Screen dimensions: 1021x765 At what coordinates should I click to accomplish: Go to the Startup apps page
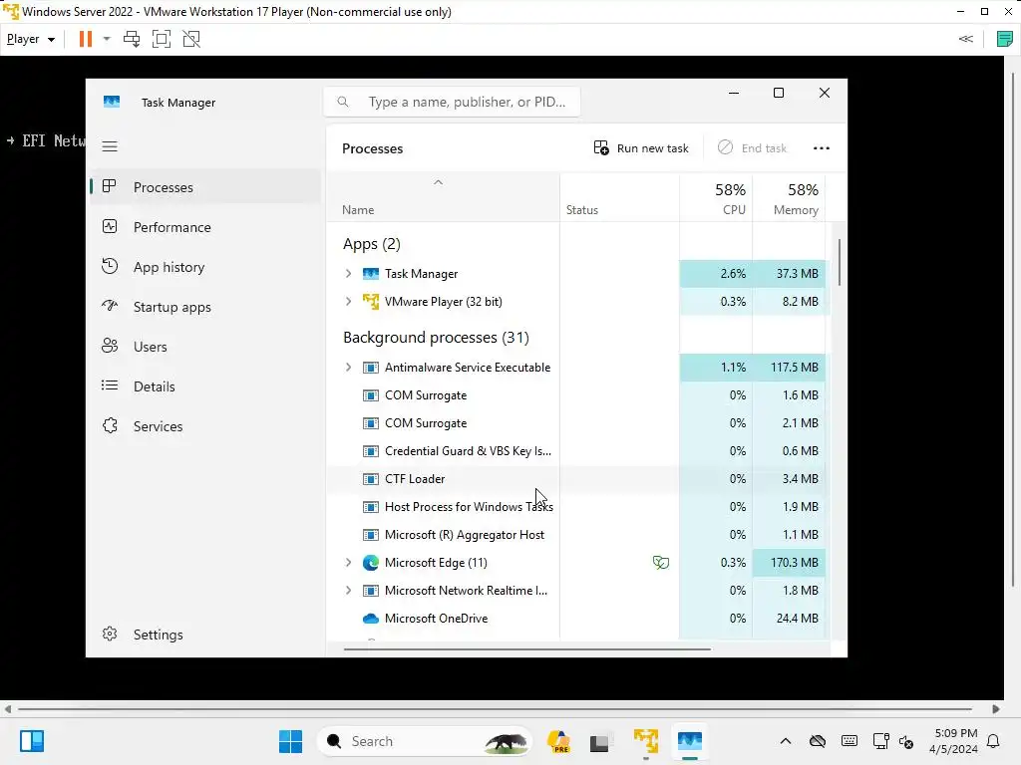205,307
